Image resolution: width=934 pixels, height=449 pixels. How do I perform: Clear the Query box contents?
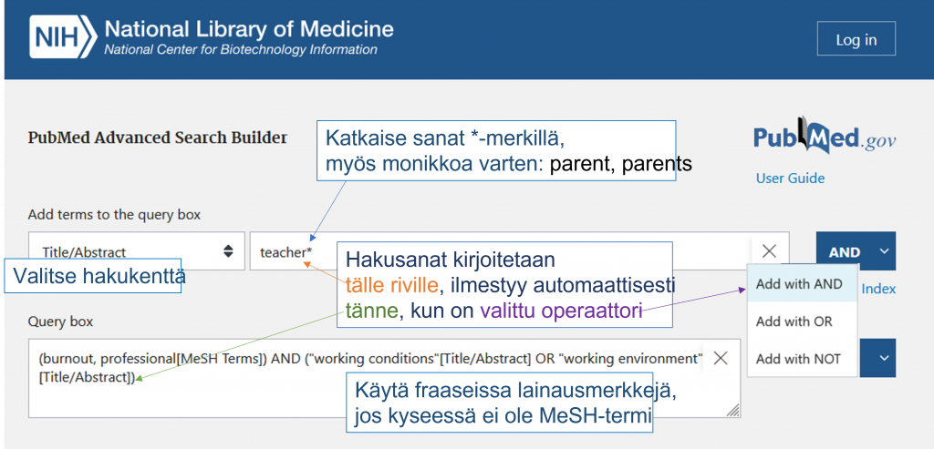721,357
